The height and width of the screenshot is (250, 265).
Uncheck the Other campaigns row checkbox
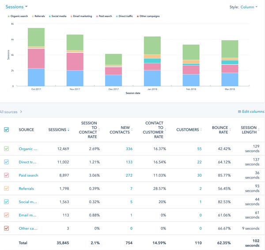point(7,228)
